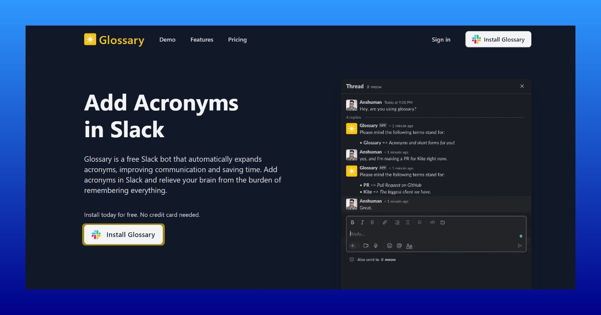Click into the Reply... message field
This screenshot has height=315, width=601.
[x=436, y=234]
